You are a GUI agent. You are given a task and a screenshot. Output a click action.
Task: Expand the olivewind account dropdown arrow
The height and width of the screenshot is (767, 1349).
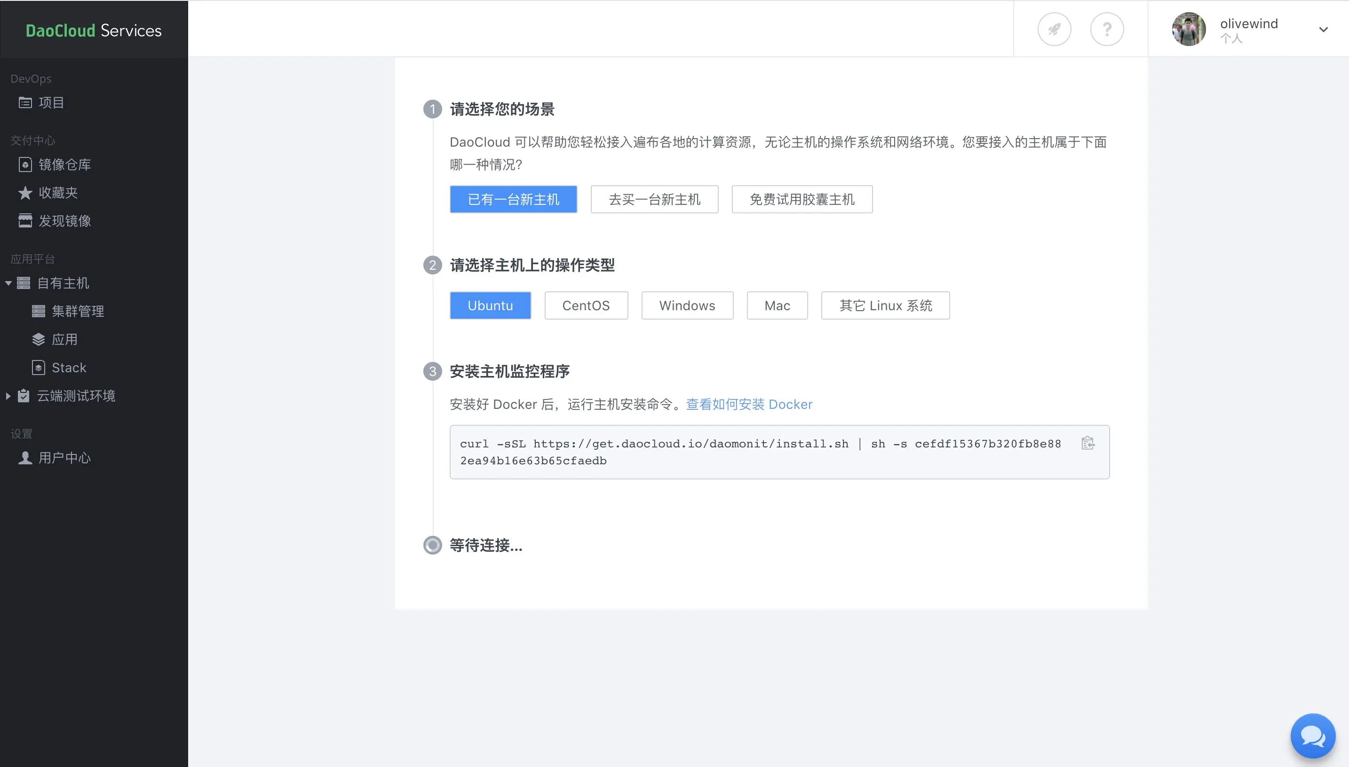click(x=1323, y=30)
